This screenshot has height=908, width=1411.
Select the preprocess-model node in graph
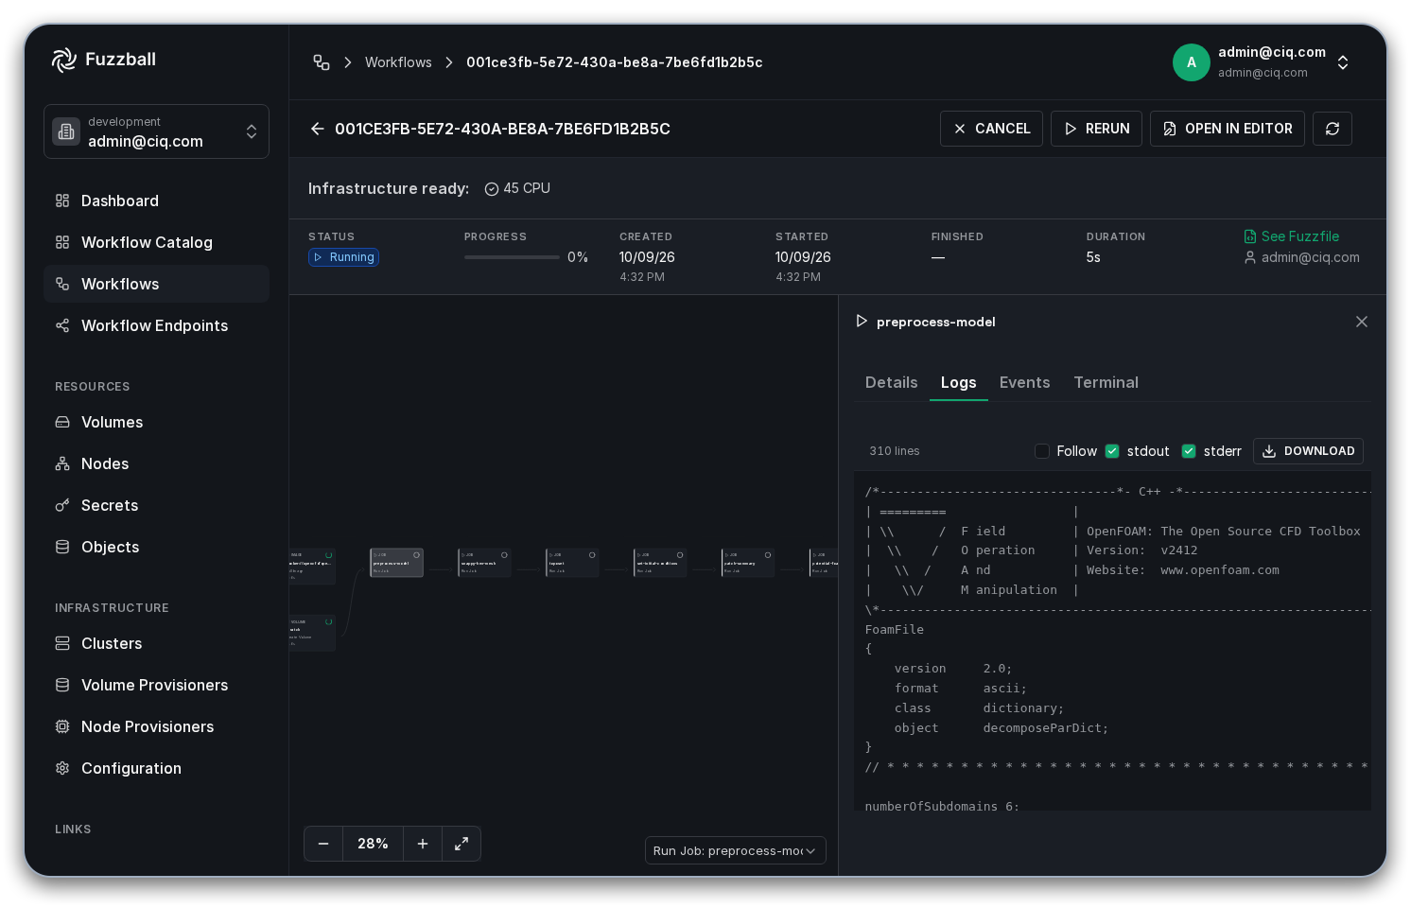396,563
